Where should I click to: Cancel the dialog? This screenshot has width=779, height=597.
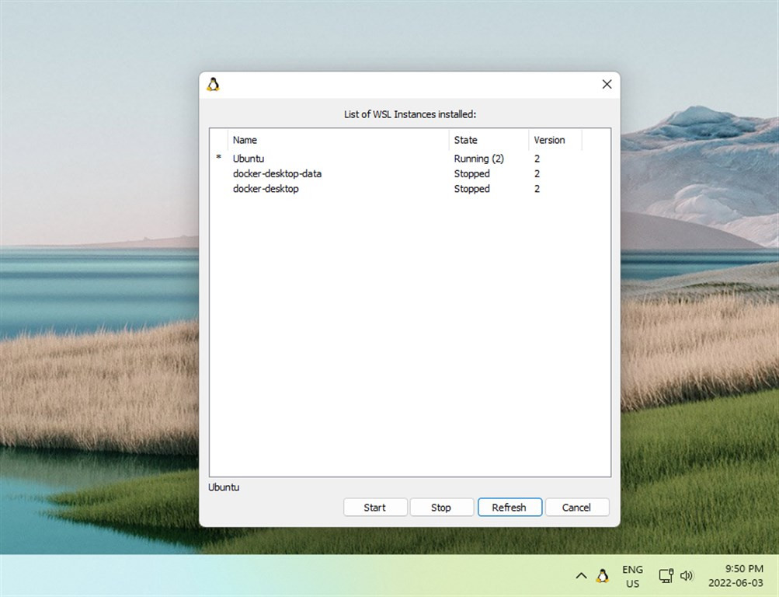pos(576,507)
